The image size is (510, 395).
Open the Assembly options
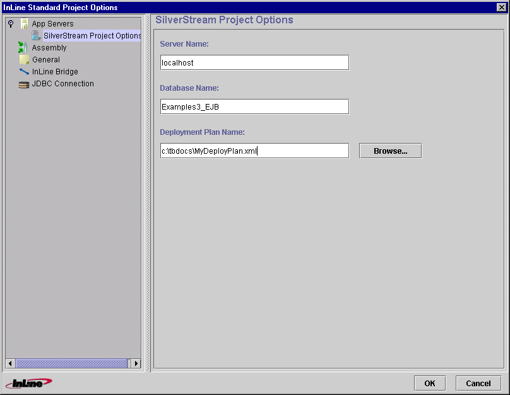(49, 48)
